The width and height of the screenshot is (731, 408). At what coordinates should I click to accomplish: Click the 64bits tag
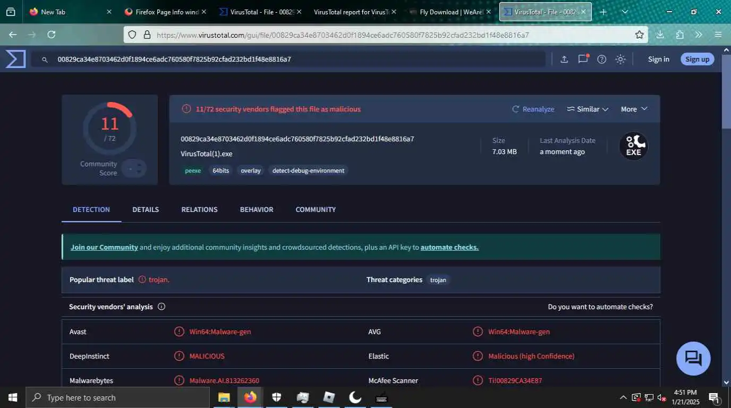click(x=220, y=171)
